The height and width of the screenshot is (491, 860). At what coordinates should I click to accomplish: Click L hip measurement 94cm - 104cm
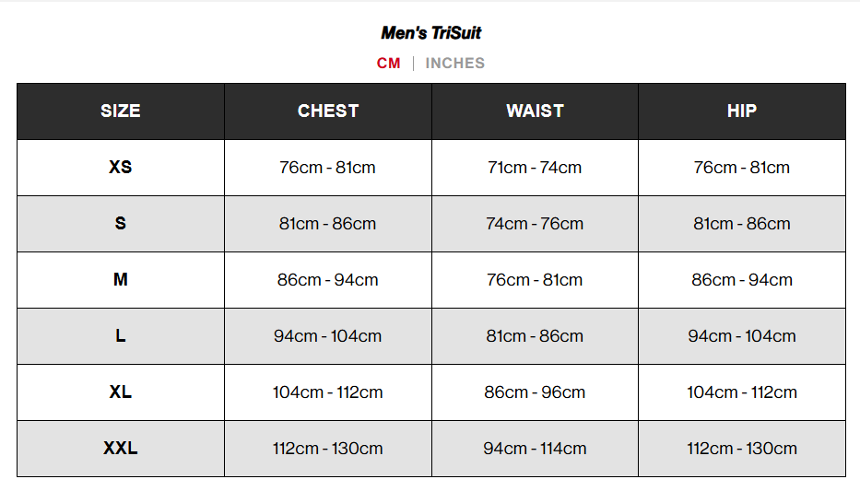pyautogui.click(x=742, y=336)
